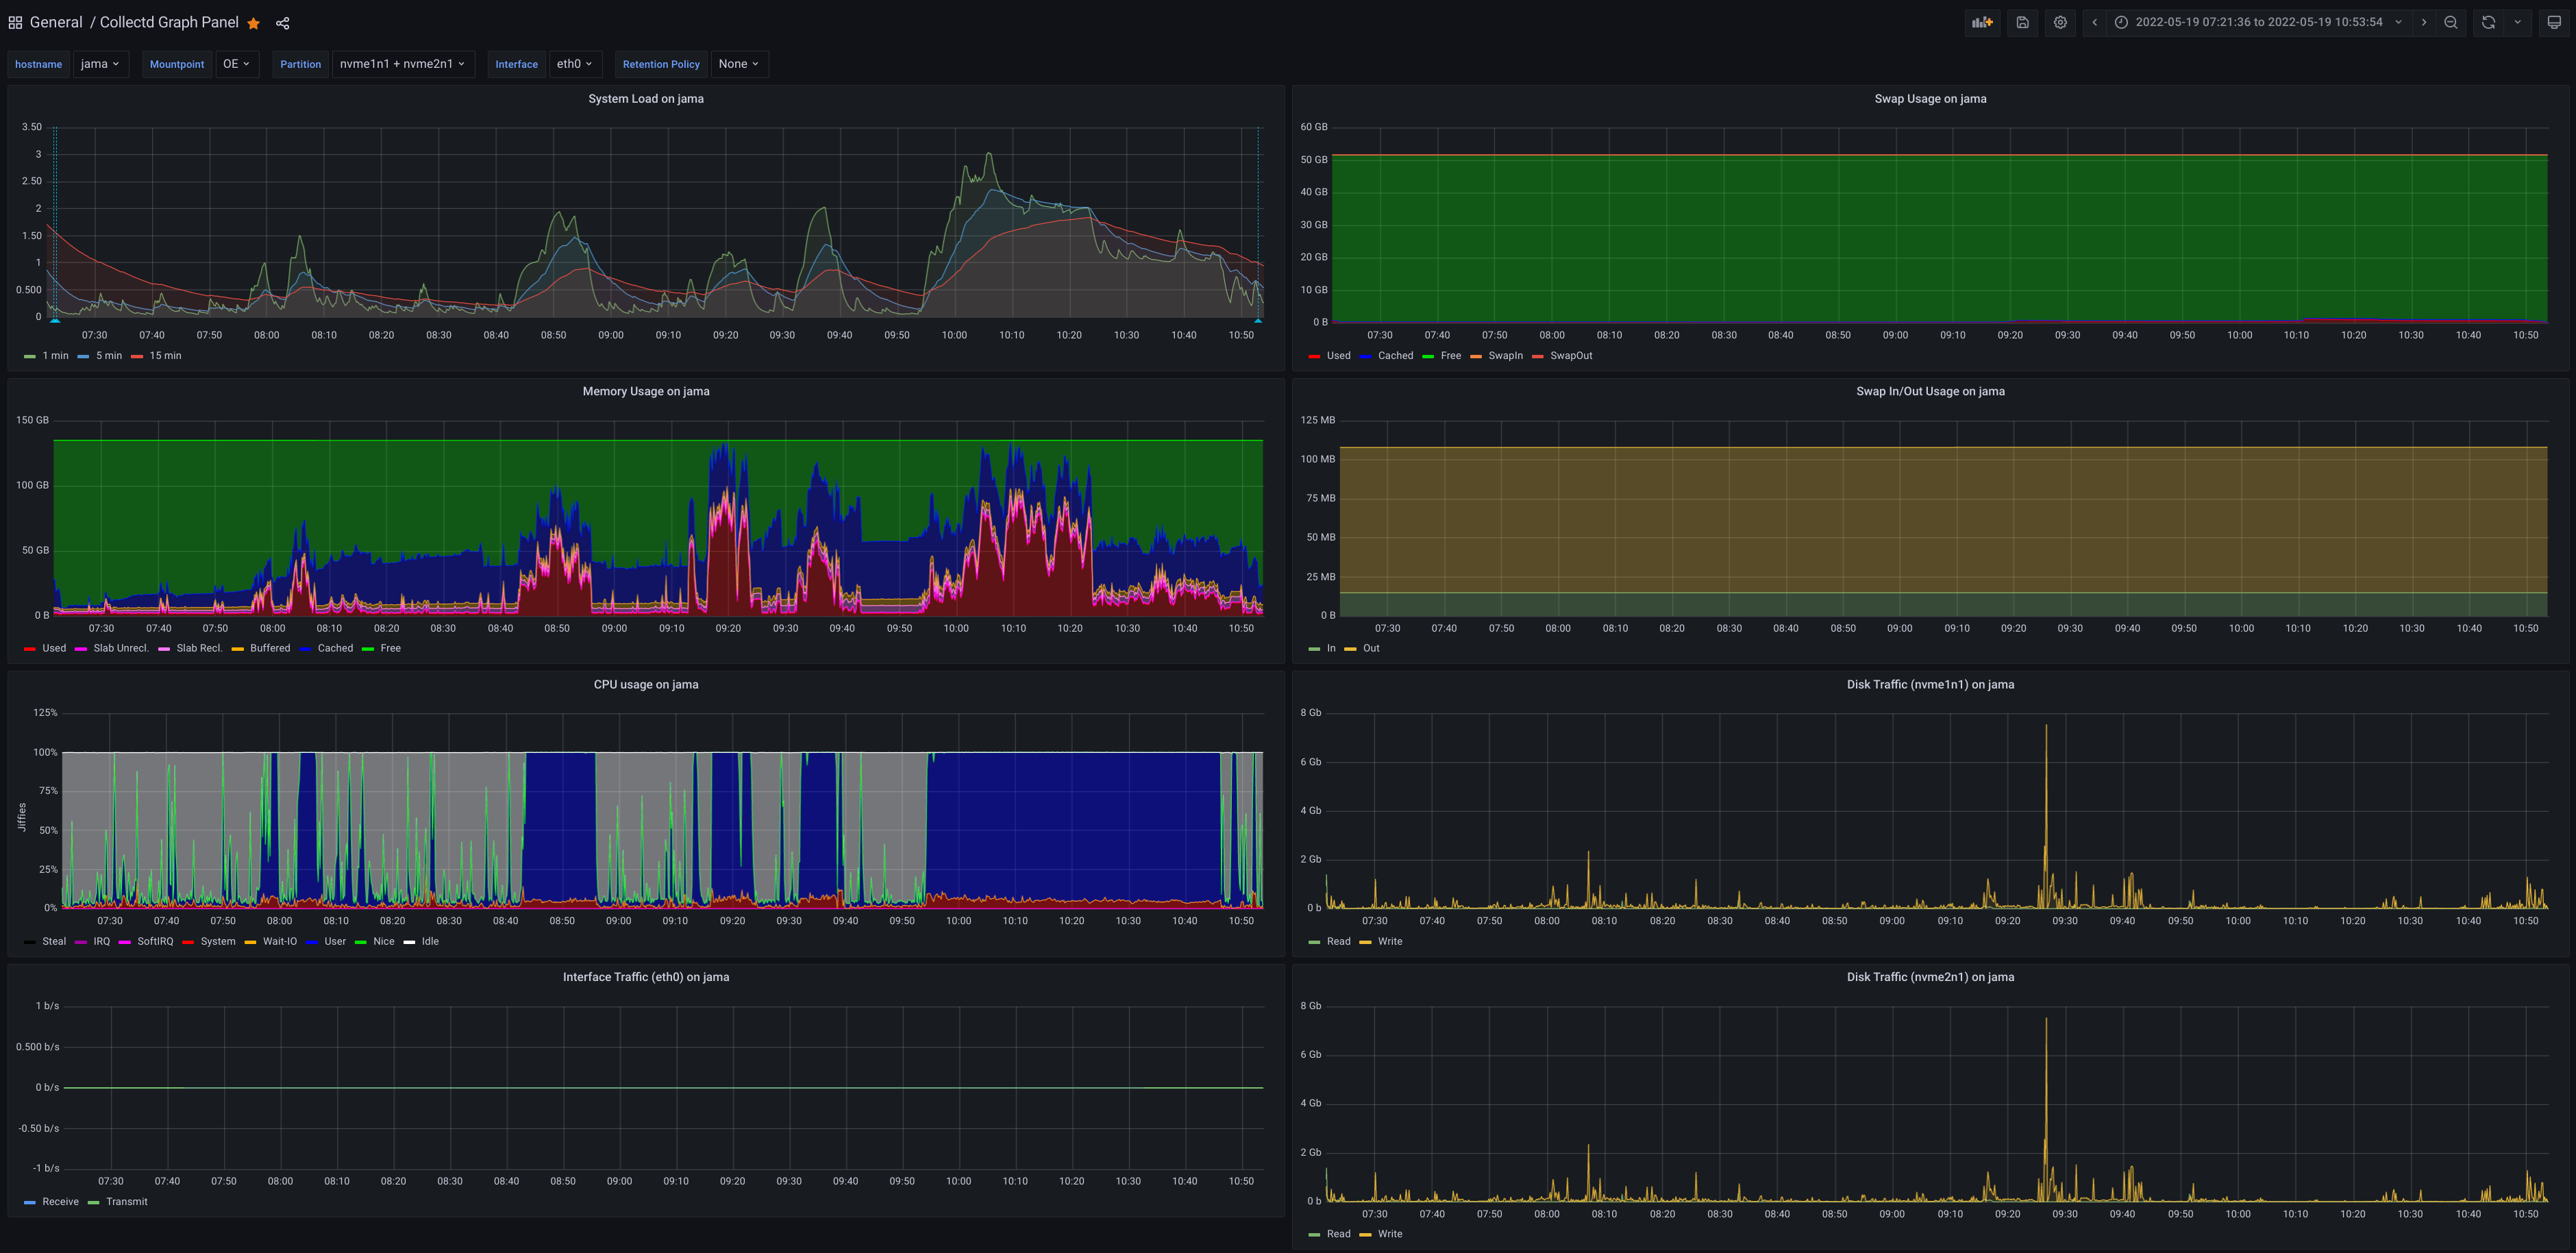Screen dimensions: 2576x1253
Task: Toggle Write series in nvme1n1 Disk Traffic
Action: click(1390, 942)
